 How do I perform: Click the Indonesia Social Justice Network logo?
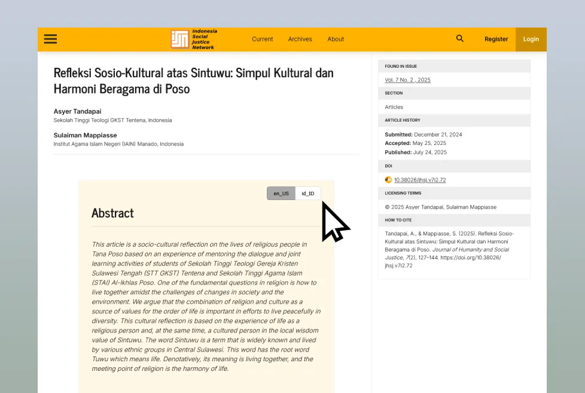194,39
